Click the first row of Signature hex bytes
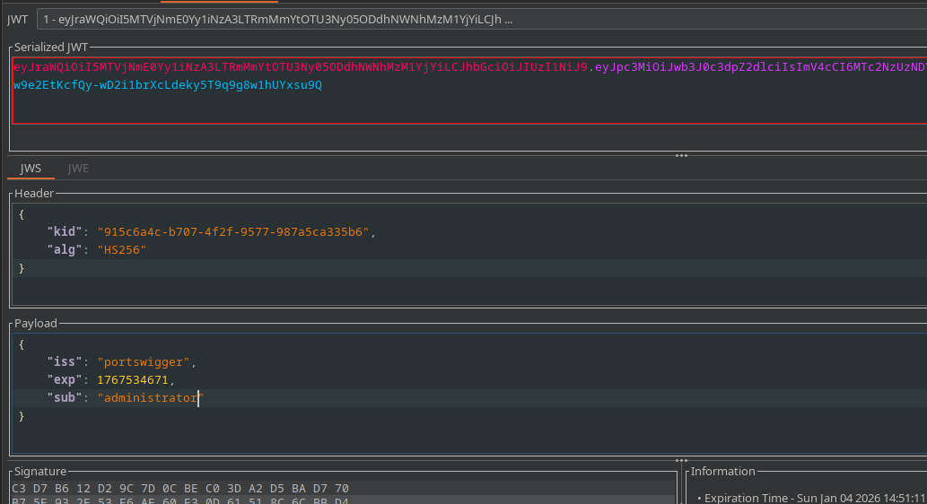The height and width of the screenshot is (504, 927). pyautogui.click(x=179, y=489)
